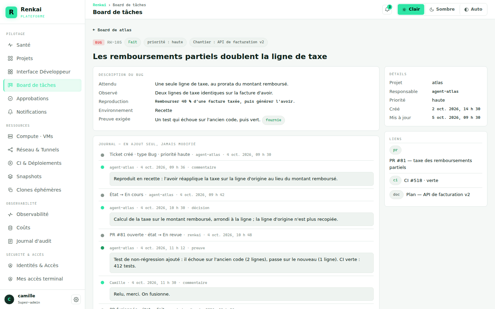
Task: Open Snapshots menu item
Action: (42, 176)
